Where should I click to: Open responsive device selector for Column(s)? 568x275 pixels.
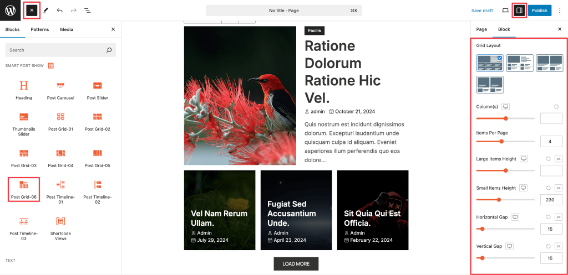[x=506, y=107]
